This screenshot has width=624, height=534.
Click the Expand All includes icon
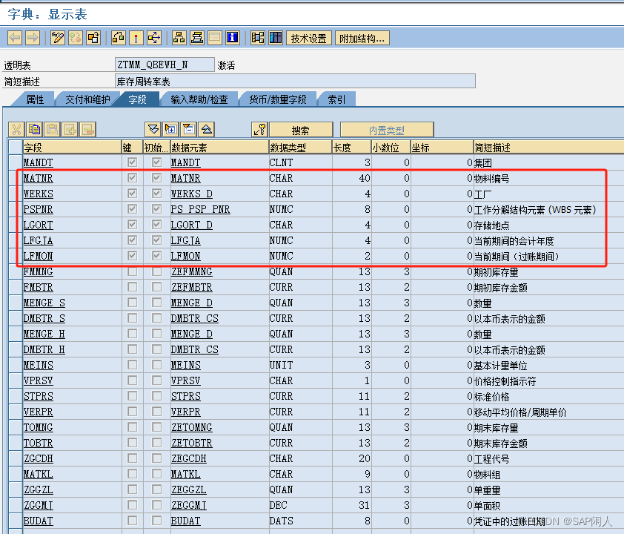click(153, 129)
